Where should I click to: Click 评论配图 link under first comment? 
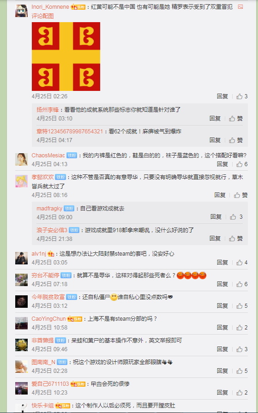pyautogui.click(x=43, y=16)
